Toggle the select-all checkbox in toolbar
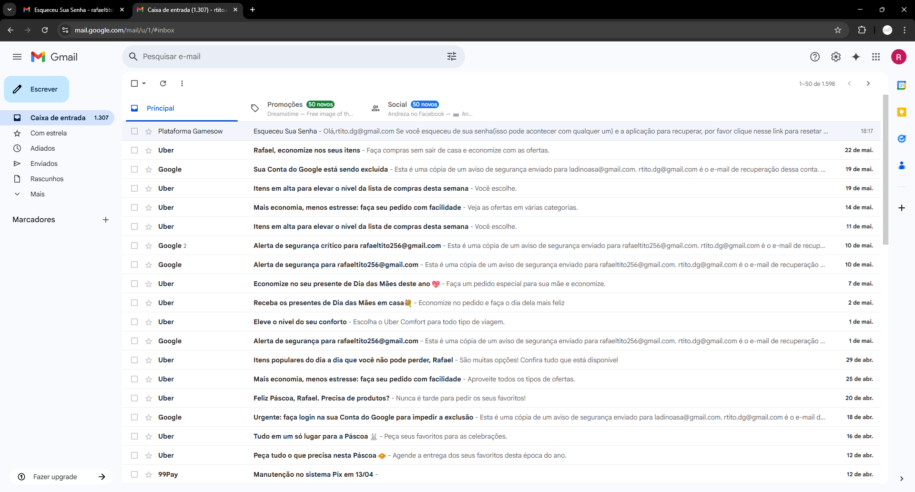 tap(134, 83)
